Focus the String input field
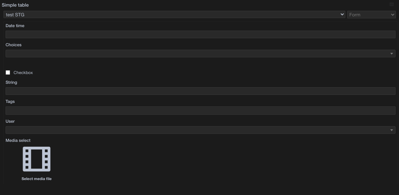The height and width of the screenshot is (195, 399). pyautogui.click(x=200, y=91)
